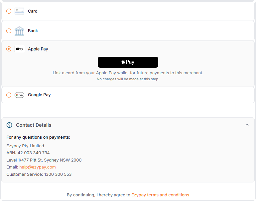
Task: Click the 'ABN: 42 003 340 734' text
Action: 28,153
